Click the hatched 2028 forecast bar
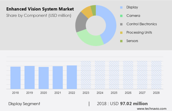Viewport: 172px width, 111px height. coord(156,75)
